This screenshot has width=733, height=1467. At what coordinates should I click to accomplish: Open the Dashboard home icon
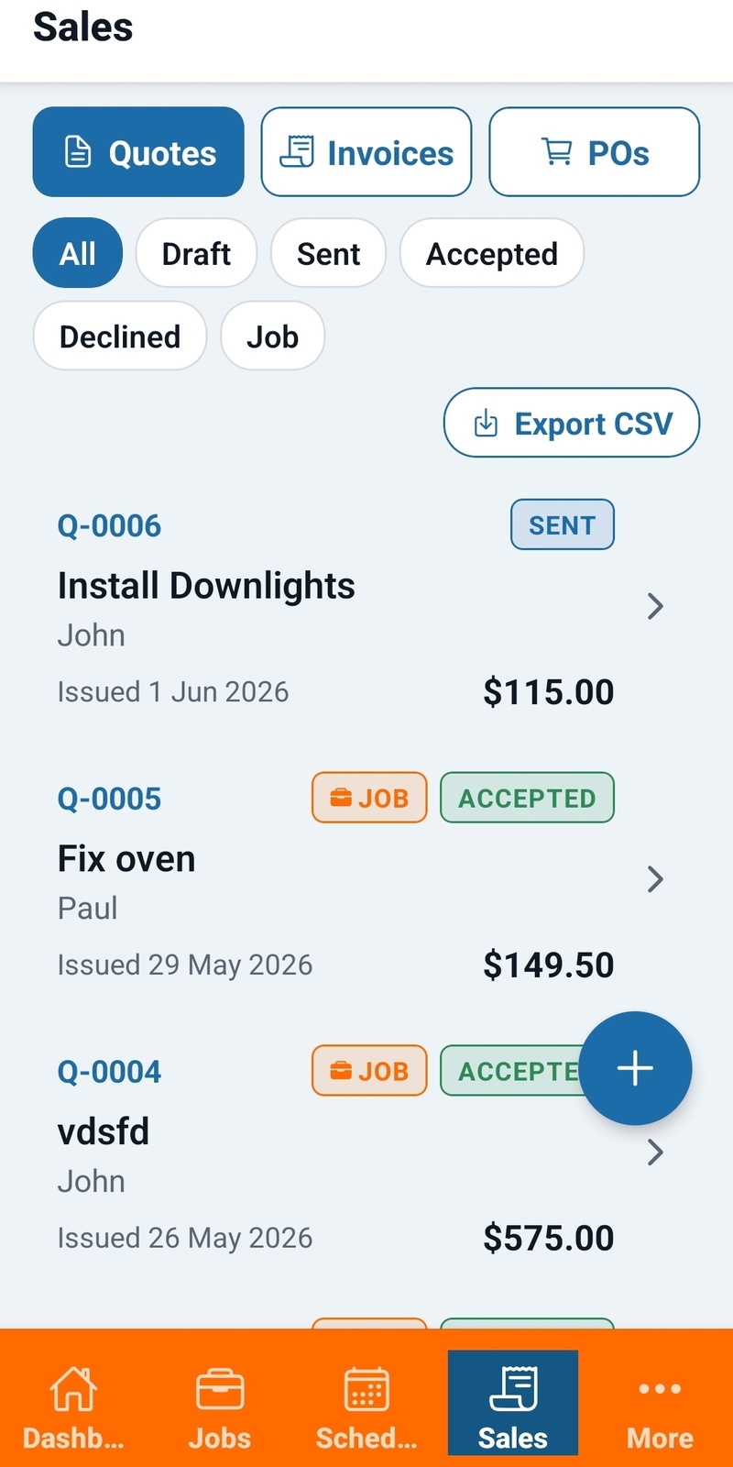tap(73, 1388)
